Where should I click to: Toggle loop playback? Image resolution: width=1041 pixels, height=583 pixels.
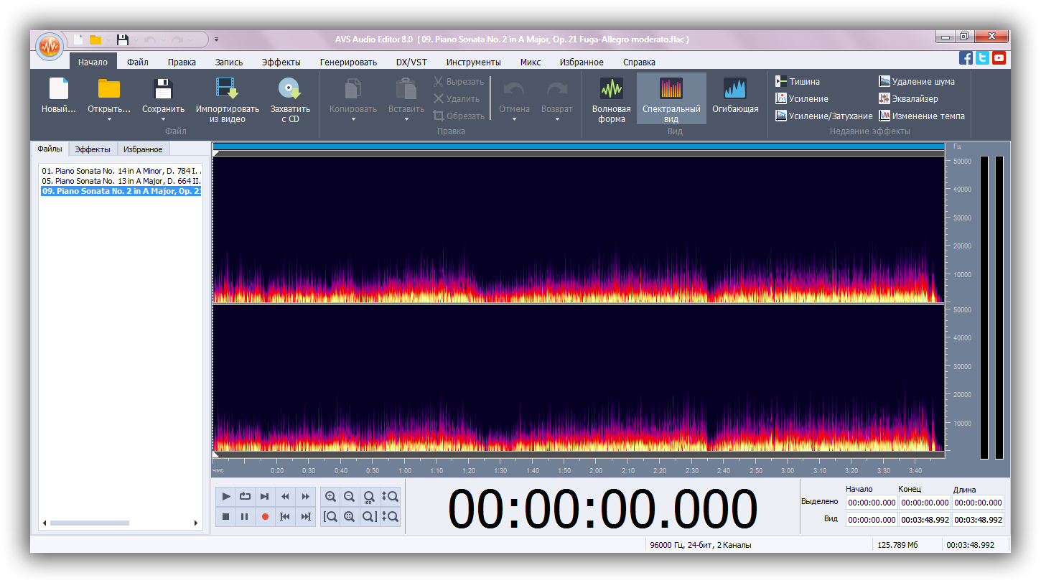coord(245,496)
